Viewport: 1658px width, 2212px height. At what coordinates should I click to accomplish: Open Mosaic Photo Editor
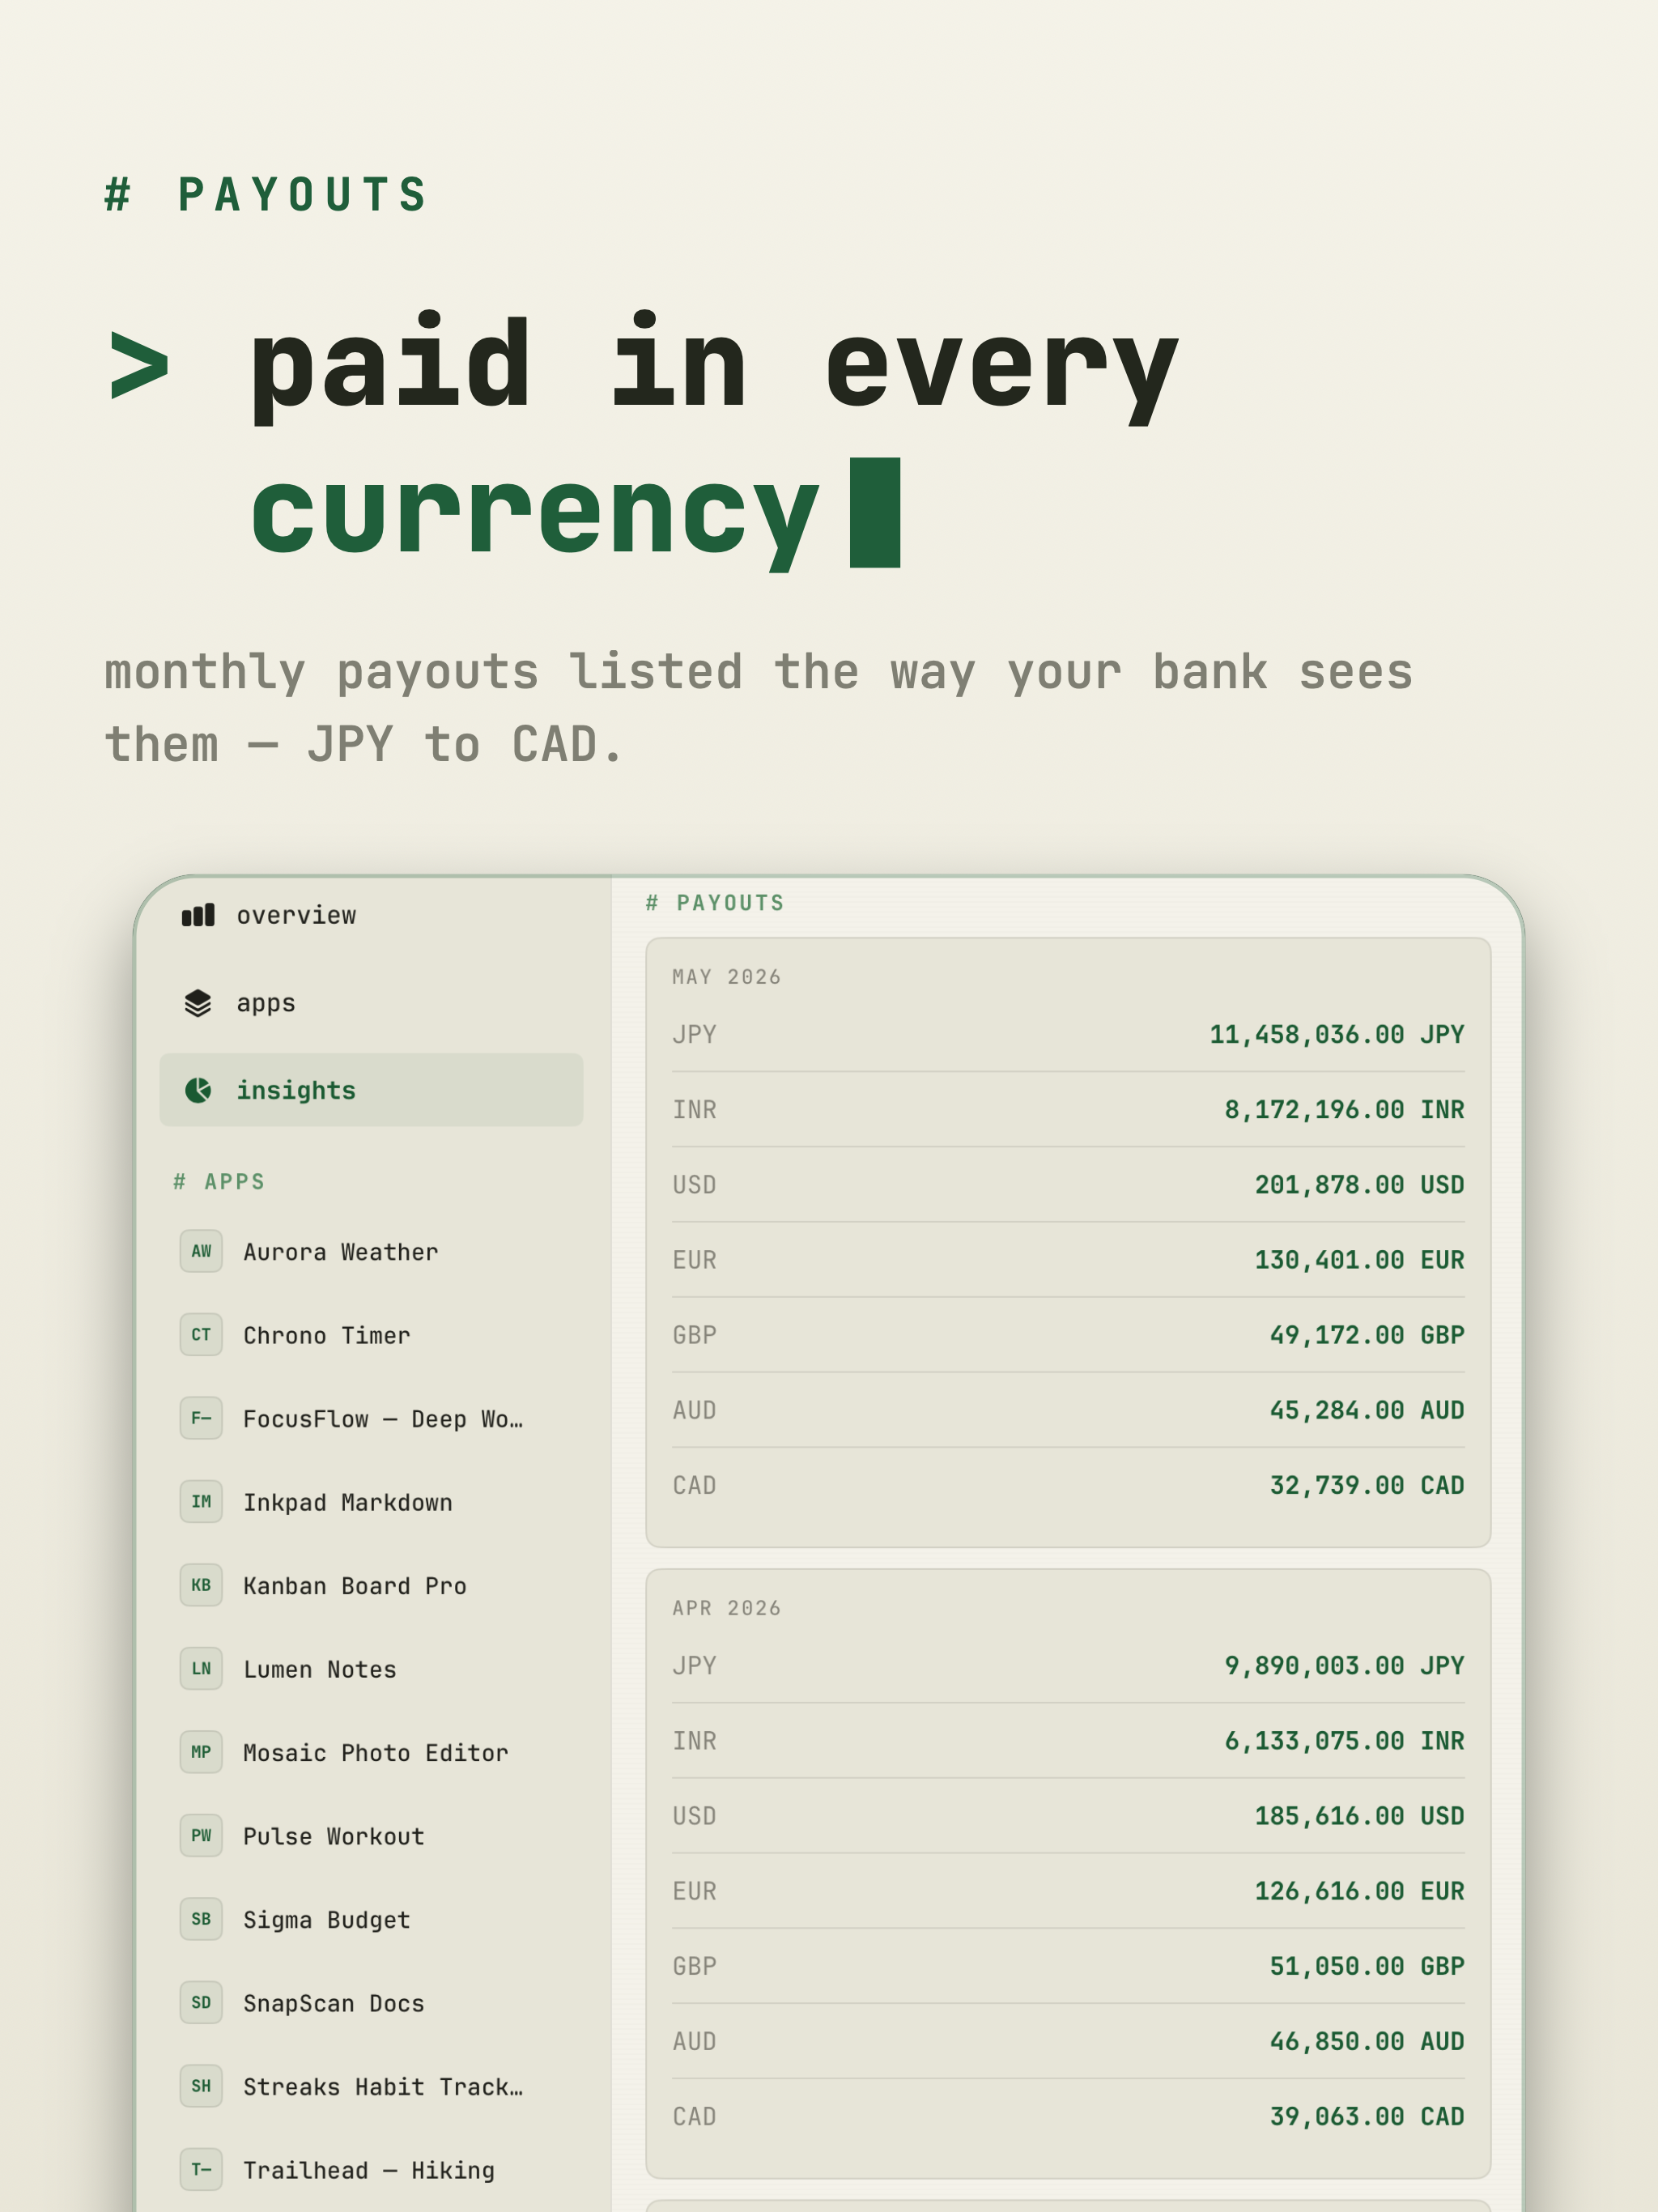click(371, 1753)
